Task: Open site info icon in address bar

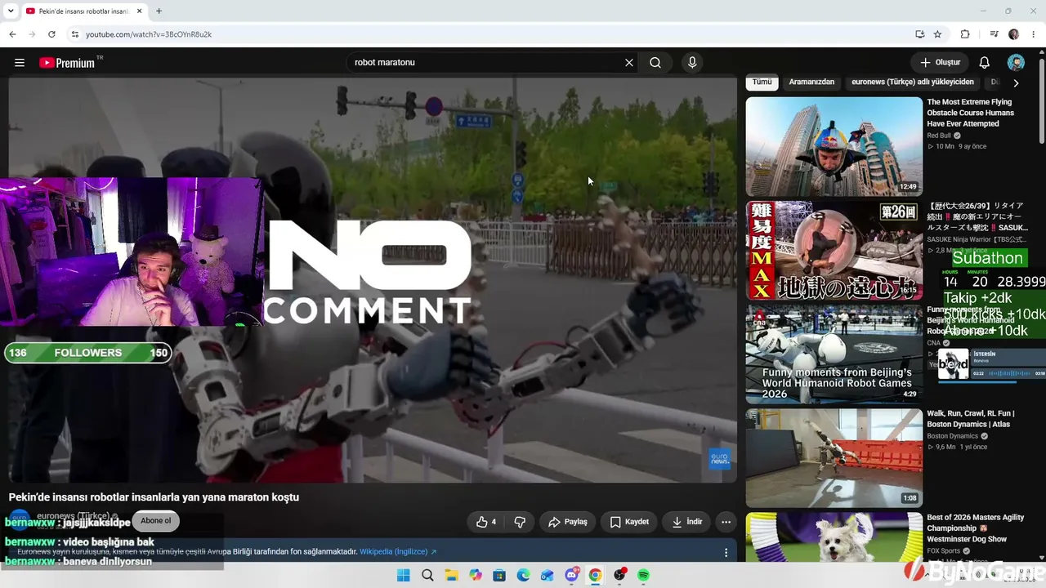Action: click(x=74, y=34)
